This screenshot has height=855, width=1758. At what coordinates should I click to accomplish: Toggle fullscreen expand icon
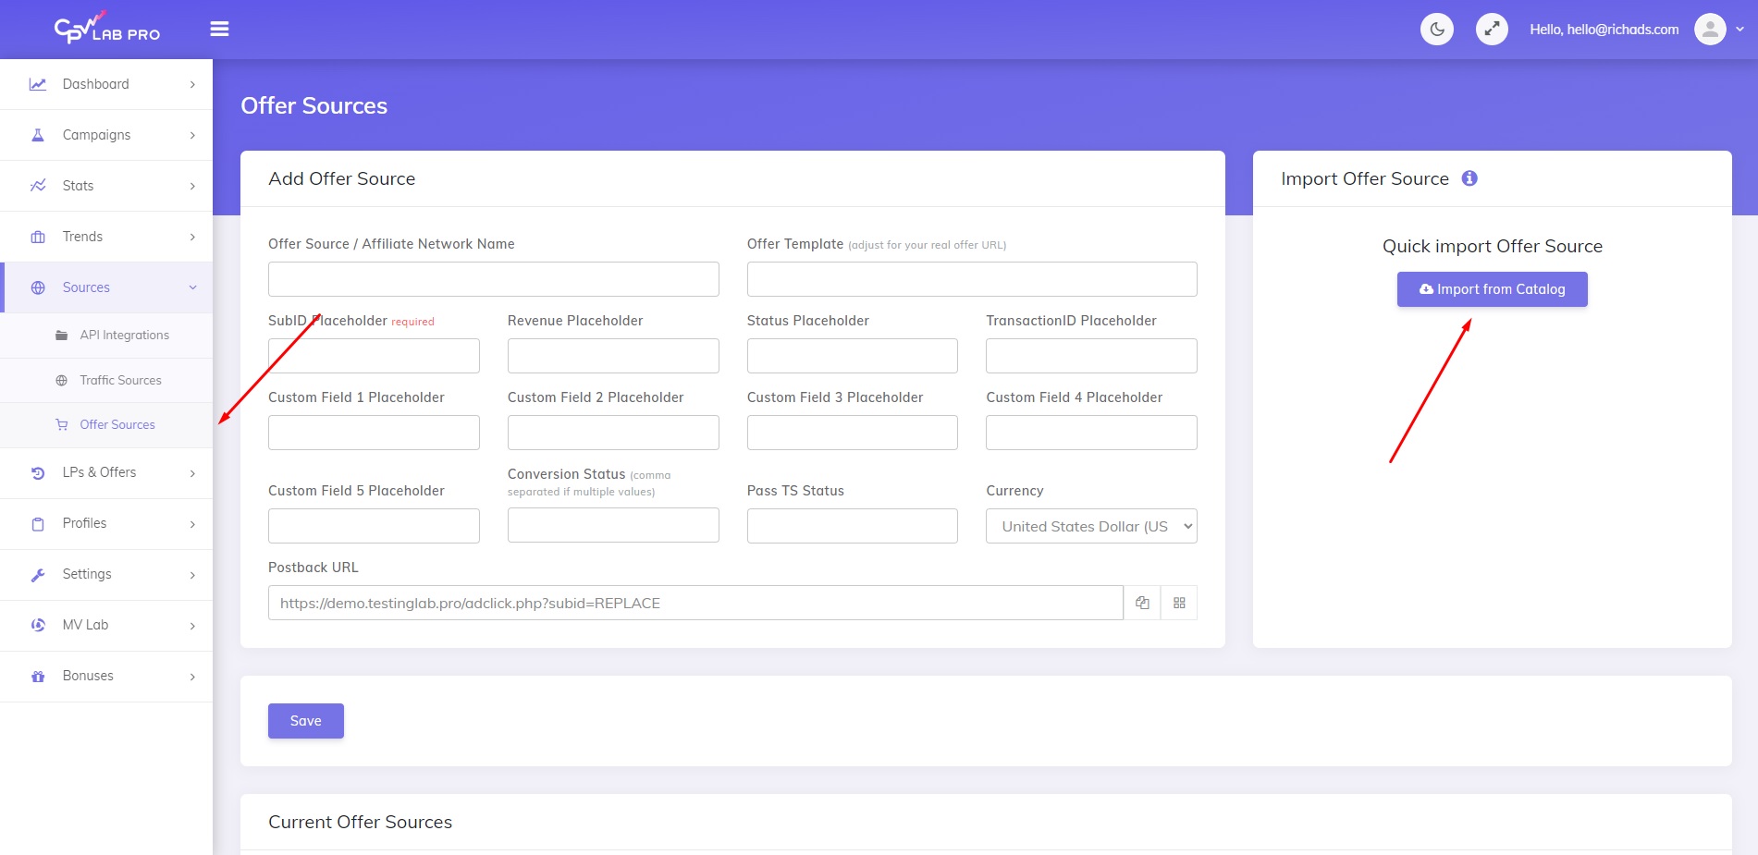[1492, 30]
